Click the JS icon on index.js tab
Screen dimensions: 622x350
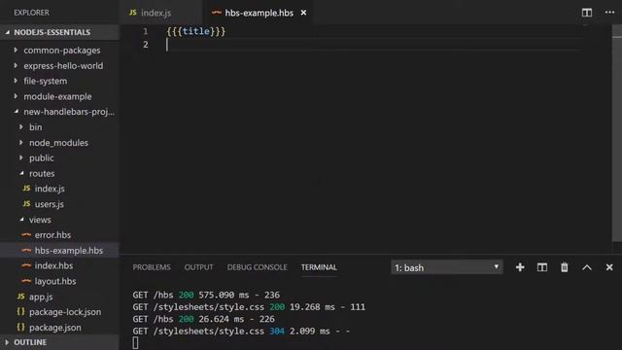pos(133,13)
